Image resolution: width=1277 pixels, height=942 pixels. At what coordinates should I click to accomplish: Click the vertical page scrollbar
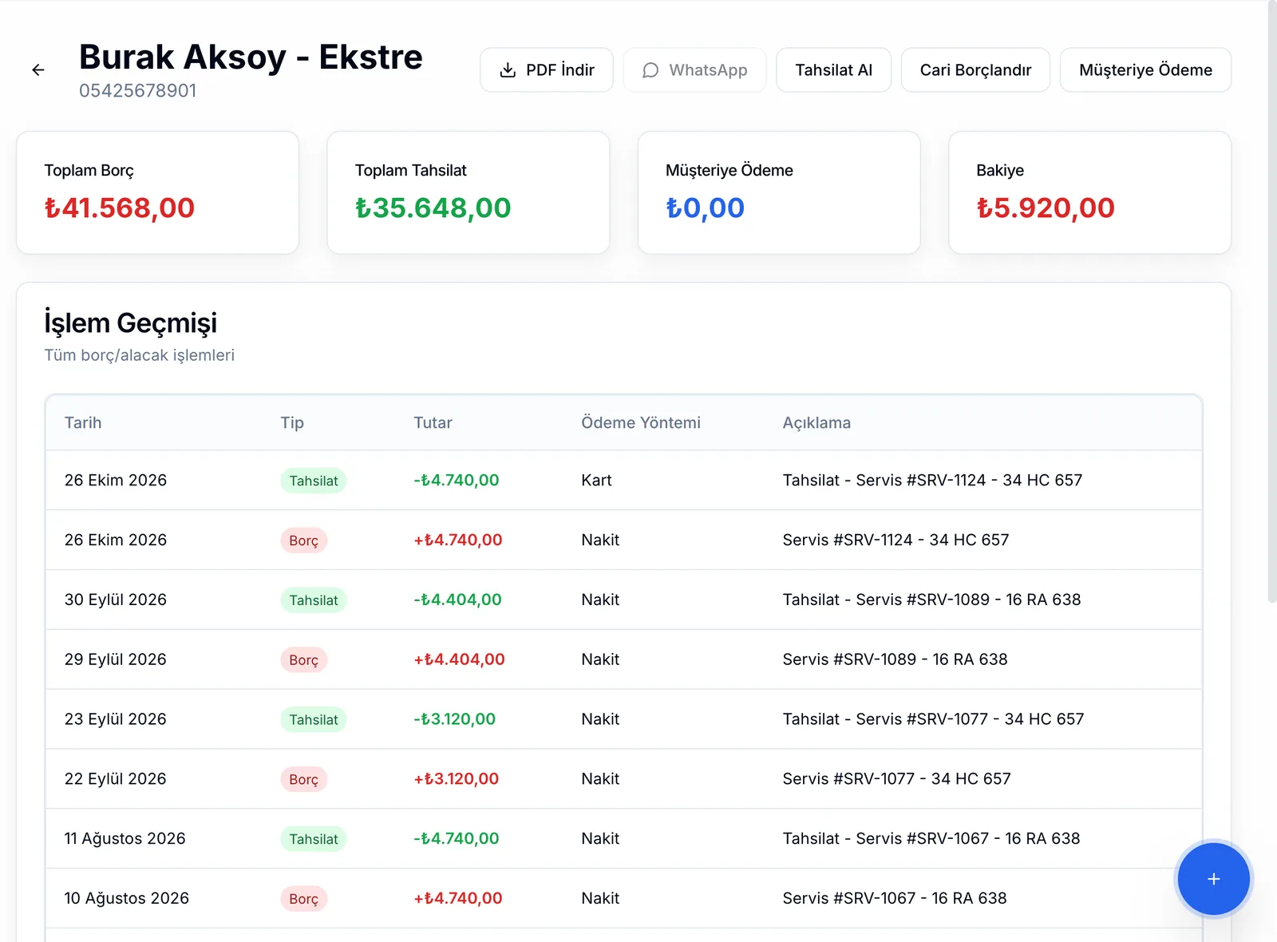pos(1272,303)
